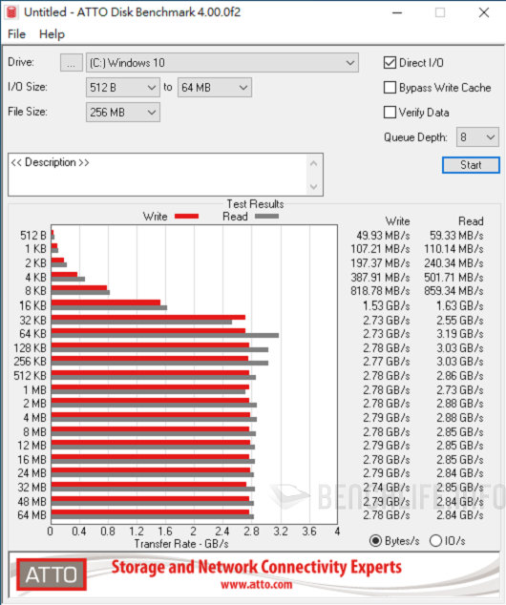Enable the Bypass Write Cache checkbox
Screen dimensions: 506x605
pyautogui.click(x=390, y=88)
